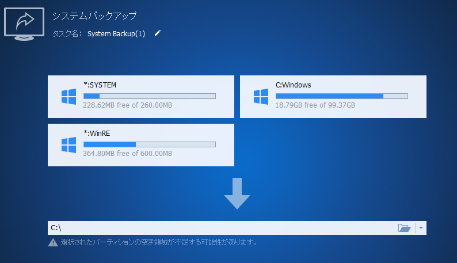Click the insufficient space warning message
The image size is (457, 263).
(x=159, y=242)
